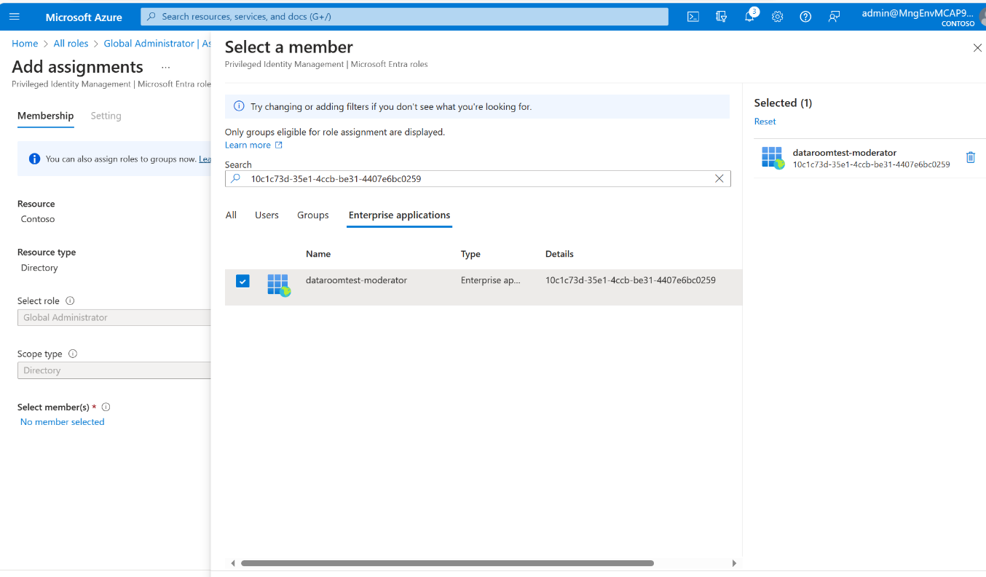The height and width of the screenshot is (577, 986).
Task: Open the admin account menu in top bar
Action: pos(919,17)
